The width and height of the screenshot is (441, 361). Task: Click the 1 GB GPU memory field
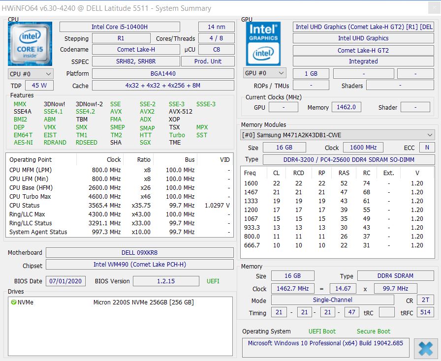coord(311,74)
